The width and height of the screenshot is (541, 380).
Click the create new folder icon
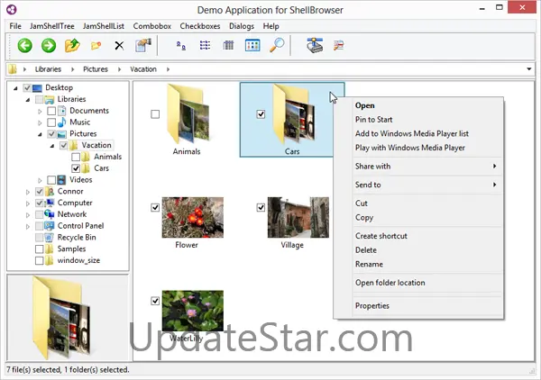(96, 45)
